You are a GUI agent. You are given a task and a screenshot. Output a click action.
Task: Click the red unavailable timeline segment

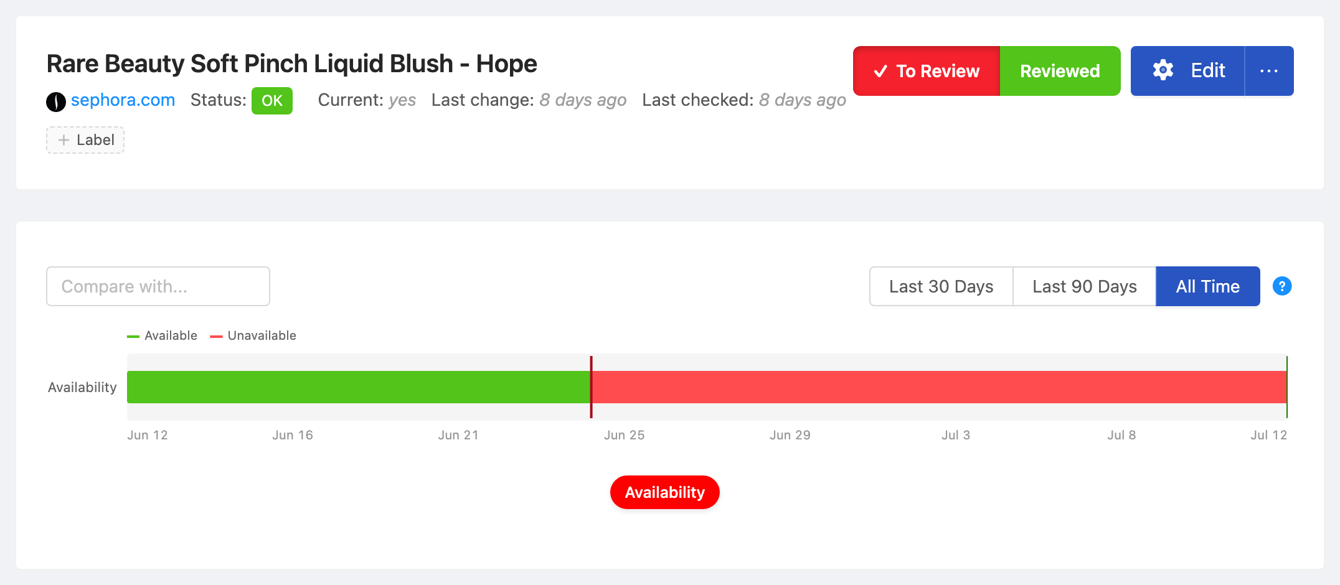[x=939, y=387]
